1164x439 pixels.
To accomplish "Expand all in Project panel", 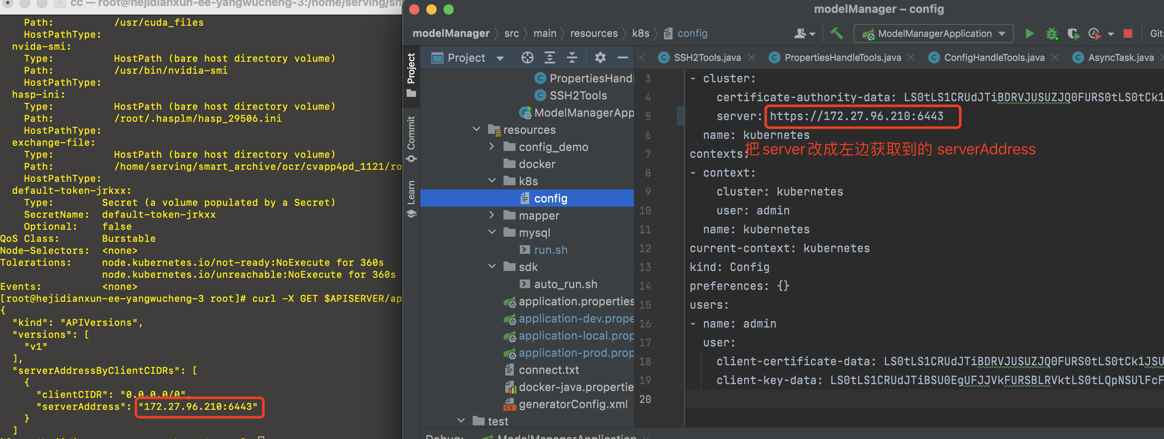I will tap(549, 57).
